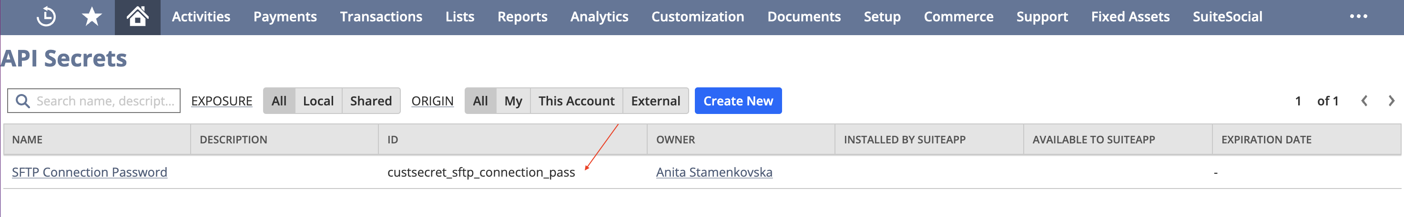Select the All origin filter
This screenshot has height=217, width=1404.
pos(480,101)
